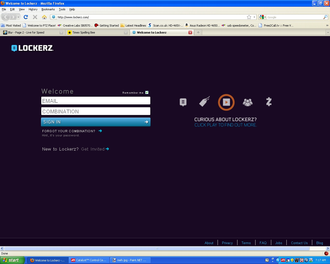This screenshot has height=264, width=330.
Task: Click the Combination password field
Action: point(96,111)
